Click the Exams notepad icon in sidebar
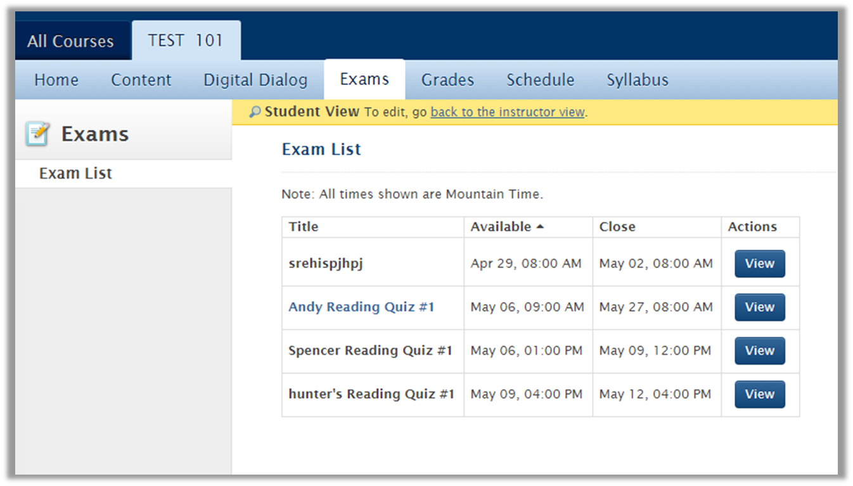 (x=37, y=133)
